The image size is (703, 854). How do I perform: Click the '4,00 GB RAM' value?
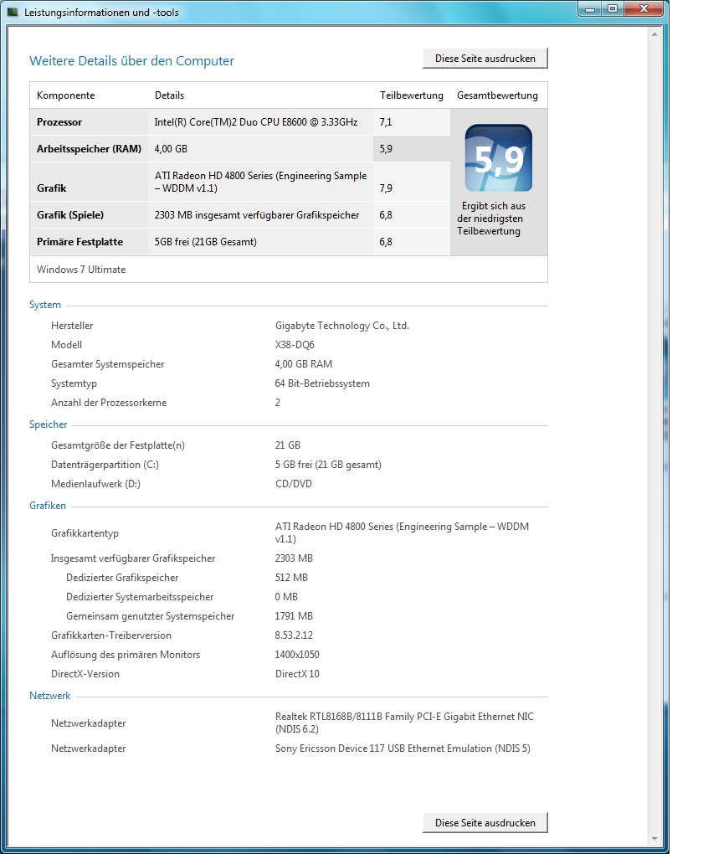303,364
